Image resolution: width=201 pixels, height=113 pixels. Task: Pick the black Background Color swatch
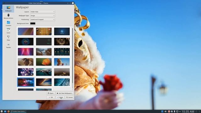coord(33,24)
